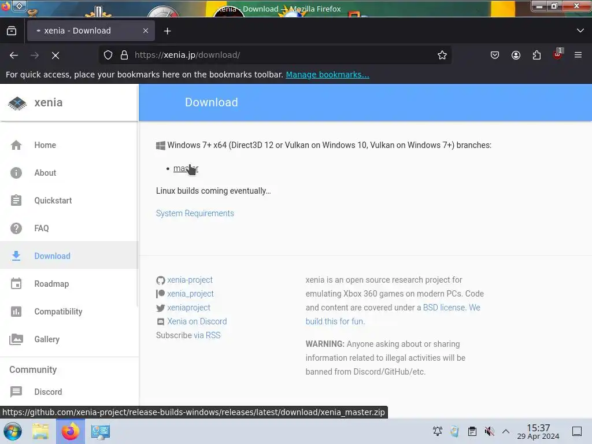Go back to the previous page

pyautogui.click(x=14, y=55)
